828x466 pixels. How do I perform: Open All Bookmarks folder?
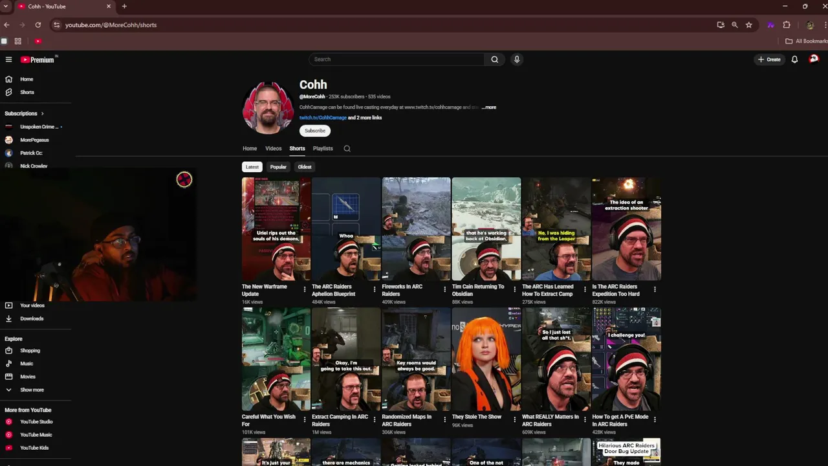[806, 41]
